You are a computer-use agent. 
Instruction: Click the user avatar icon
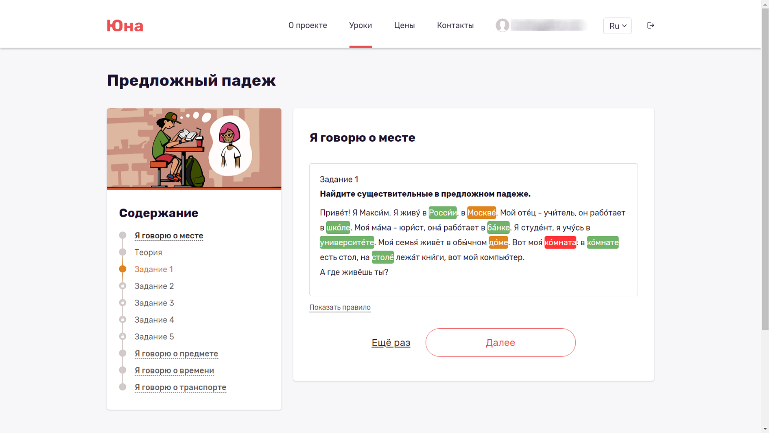point(502,25)
